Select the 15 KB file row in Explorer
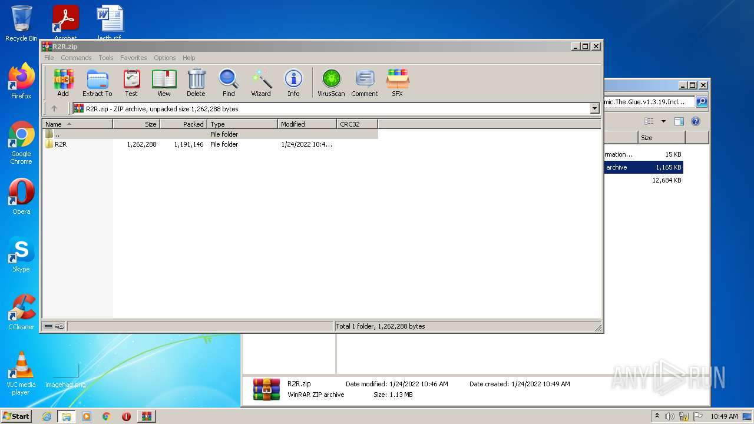 pyautogui.click(x=643, y=154)
